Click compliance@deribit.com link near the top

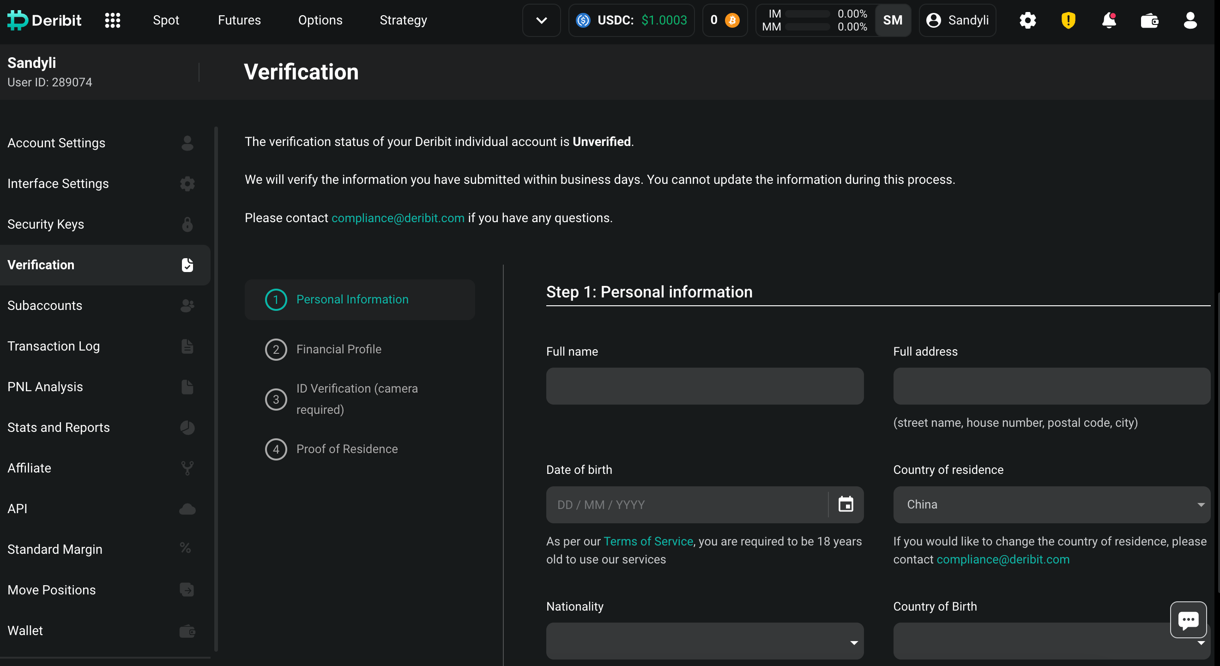[x=398, y=218]
